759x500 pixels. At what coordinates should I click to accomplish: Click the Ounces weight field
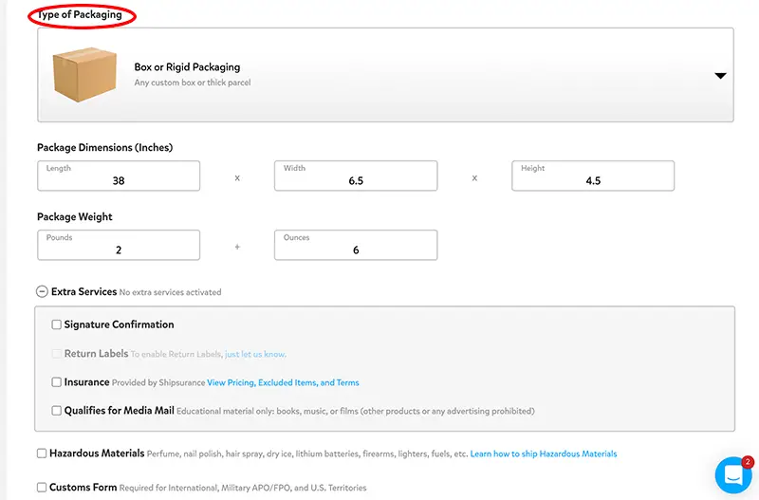(356, 245)
